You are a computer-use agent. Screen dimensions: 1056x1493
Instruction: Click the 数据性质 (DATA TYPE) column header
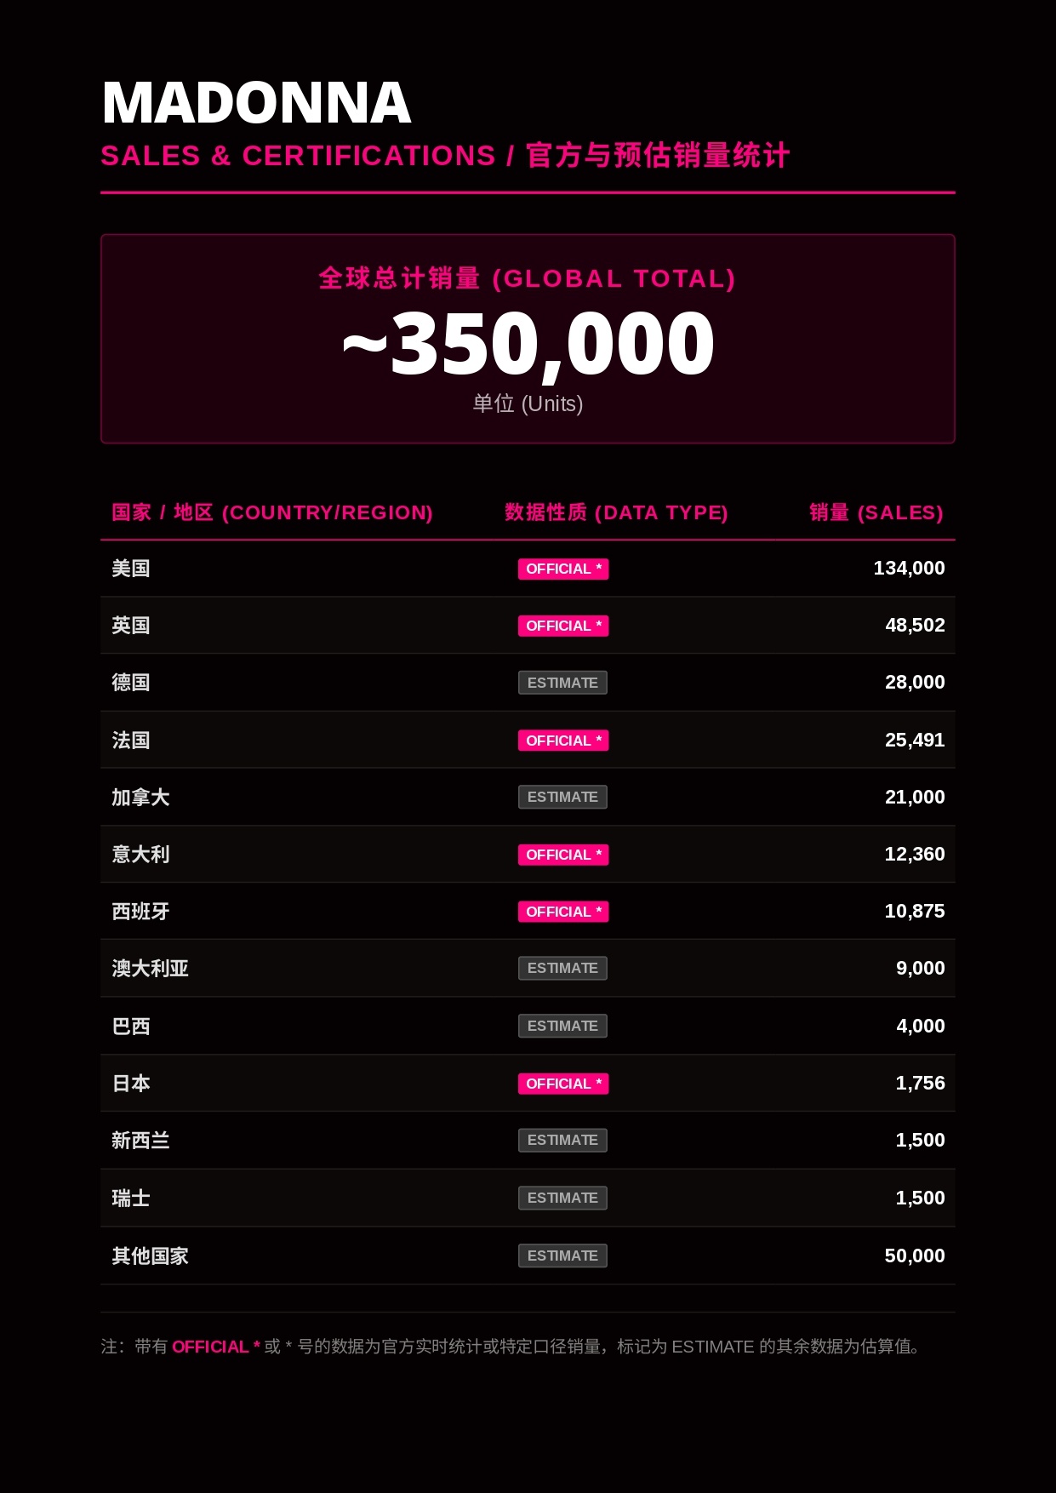click(x=616, y=512)
